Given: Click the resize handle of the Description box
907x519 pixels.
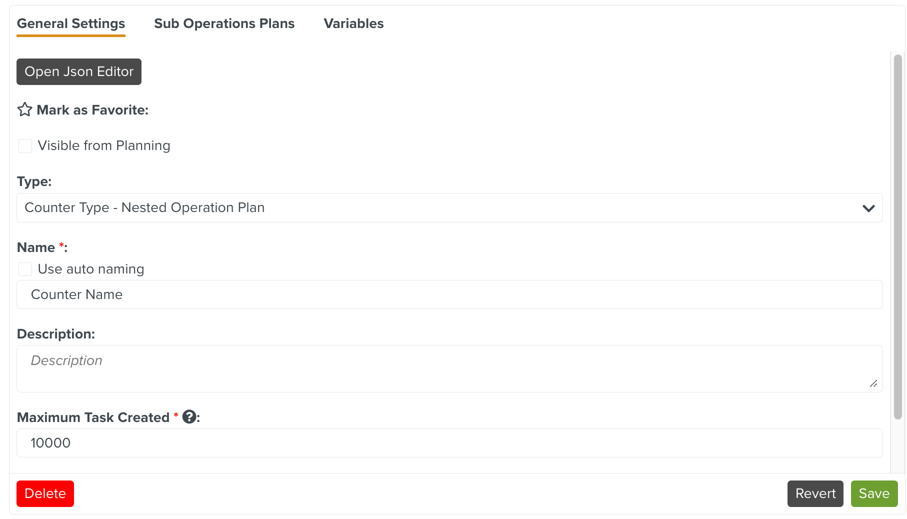Looking at the screenshot, I should (873, 384).
